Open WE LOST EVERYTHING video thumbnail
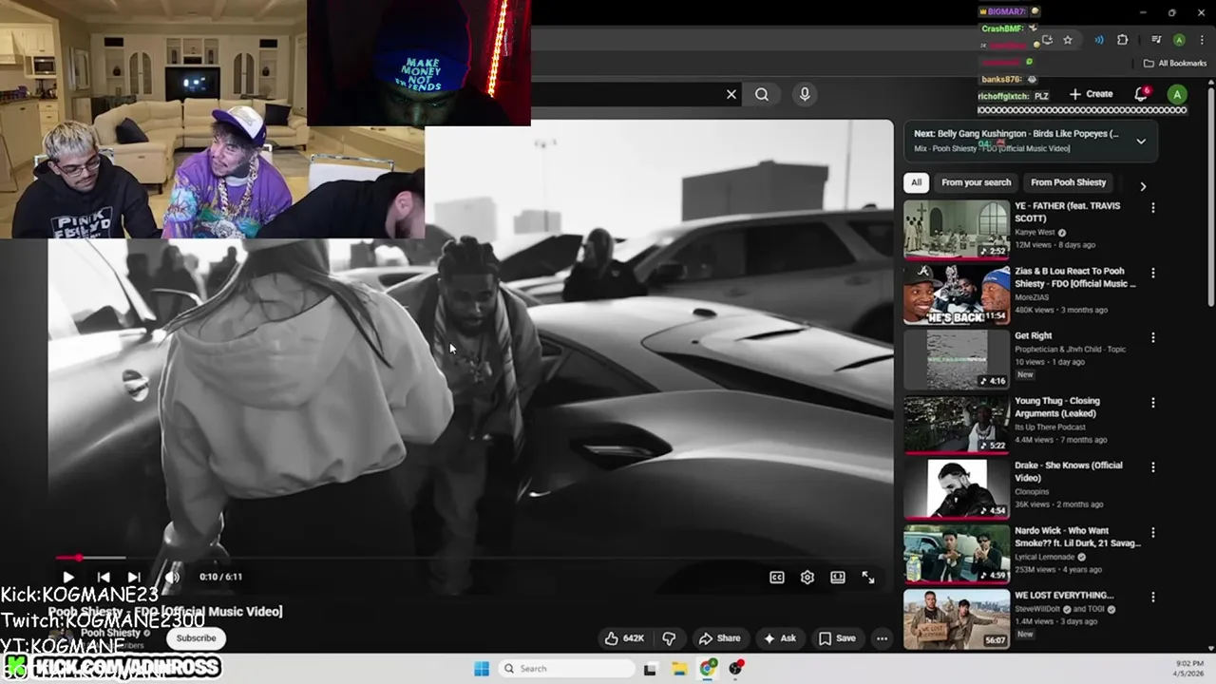 coord(957,619)
